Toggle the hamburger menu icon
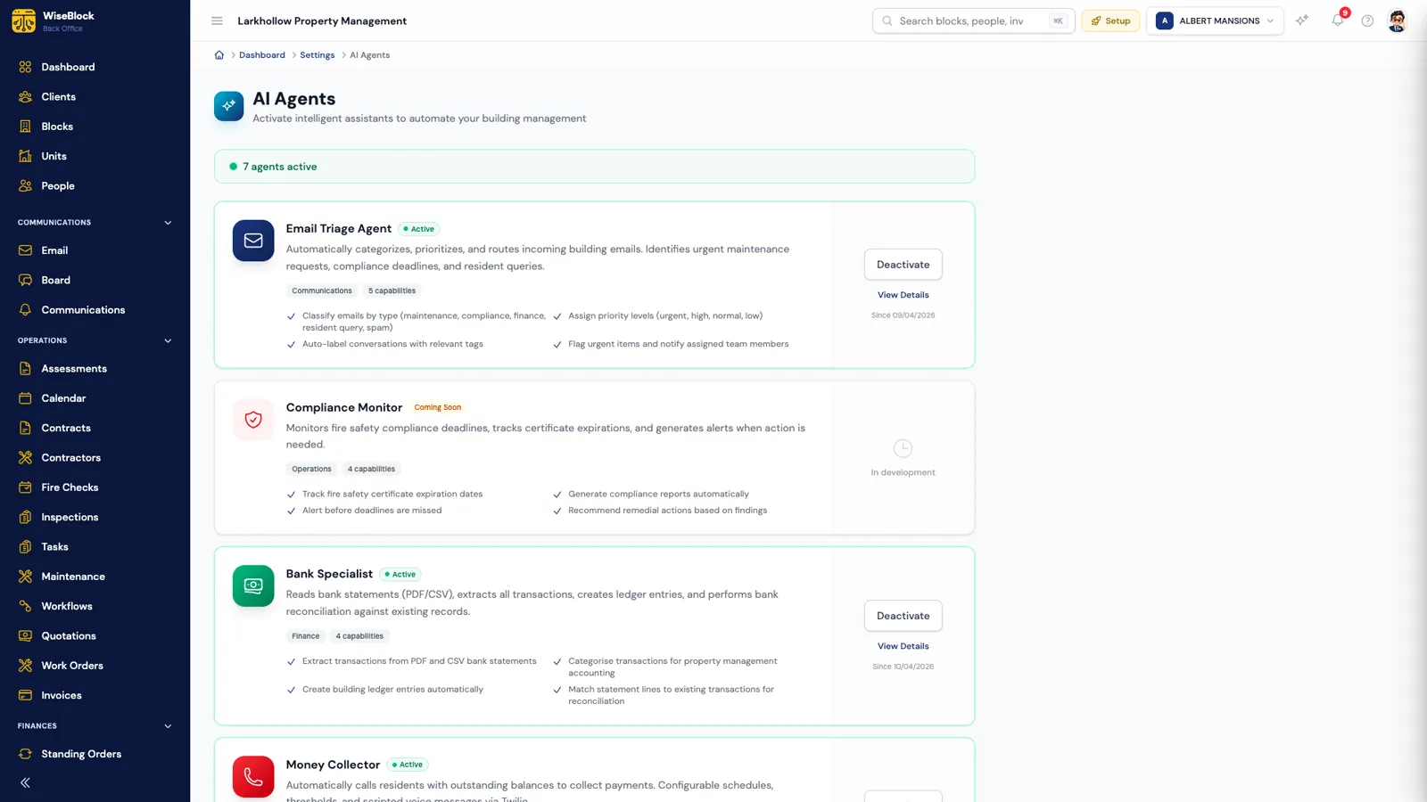1427x802 pixels. point(217,20)
